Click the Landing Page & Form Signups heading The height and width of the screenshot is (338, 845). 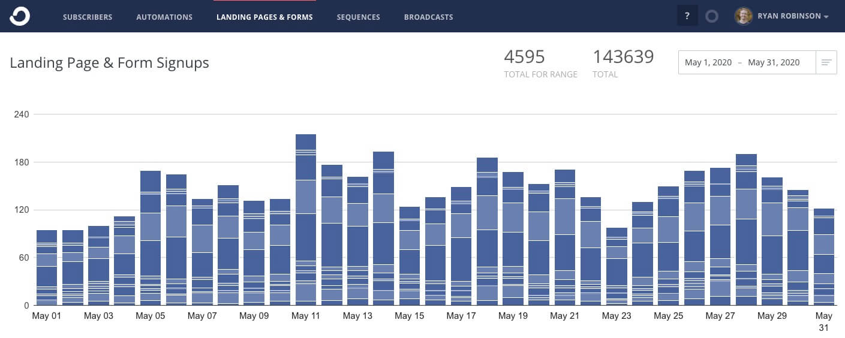click(109, 62)
